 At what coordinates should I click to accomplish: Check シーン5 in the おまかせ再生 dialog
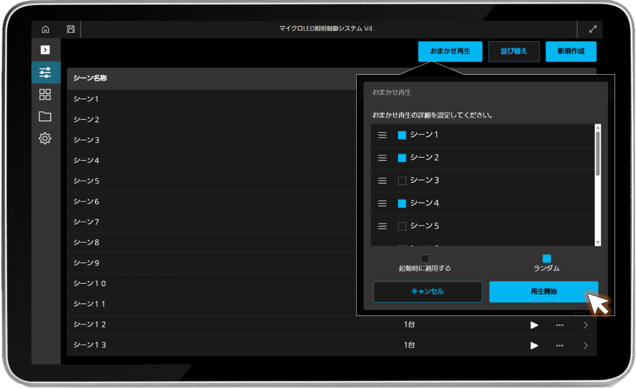(402, 226)
